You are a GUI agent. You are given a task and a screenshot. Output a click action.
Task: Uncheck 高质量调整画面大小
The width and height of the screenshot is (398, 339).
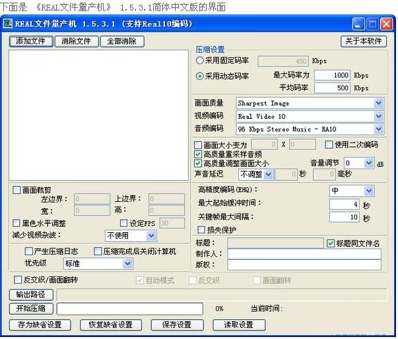[198, 164]
